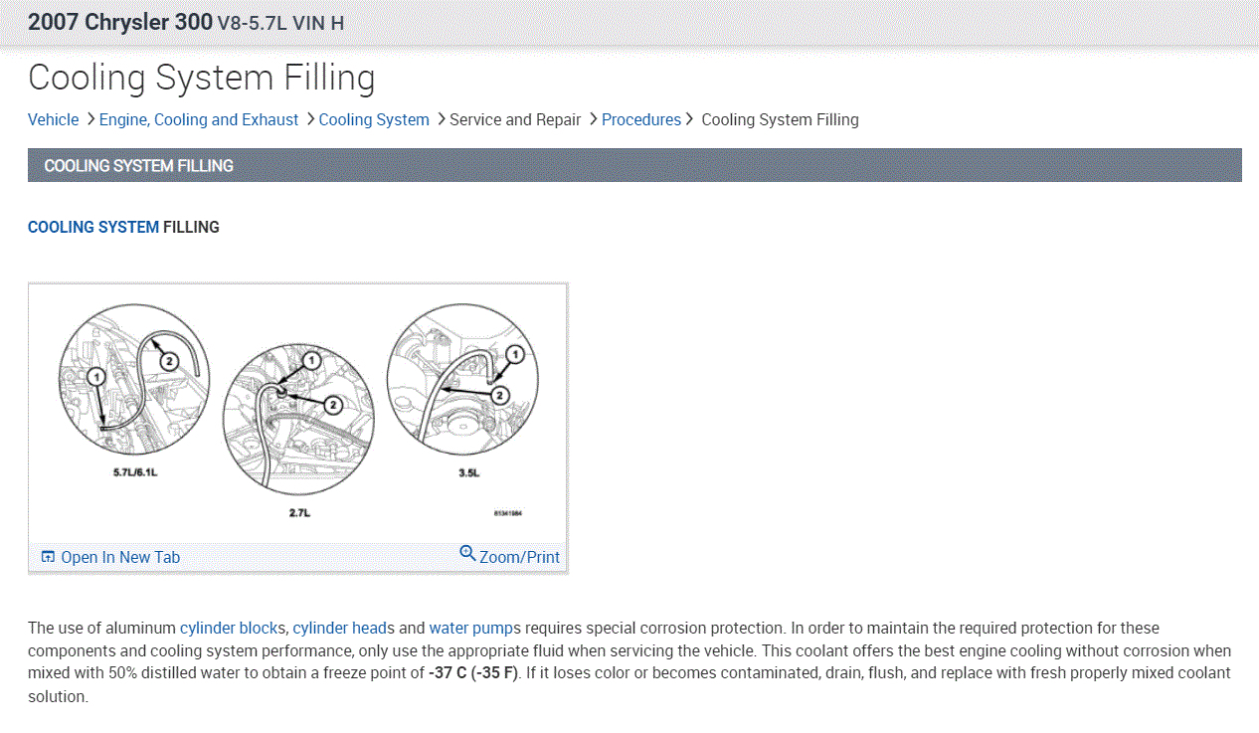
Task: Open the Vehicle breadcrumb link
Action: click(x=53, y=119)
